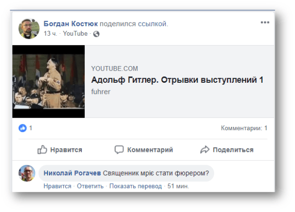Click the YouTube source link beside the timestamp
The height and width of the screenshot is (212, 295).
[x=75, y=34]
